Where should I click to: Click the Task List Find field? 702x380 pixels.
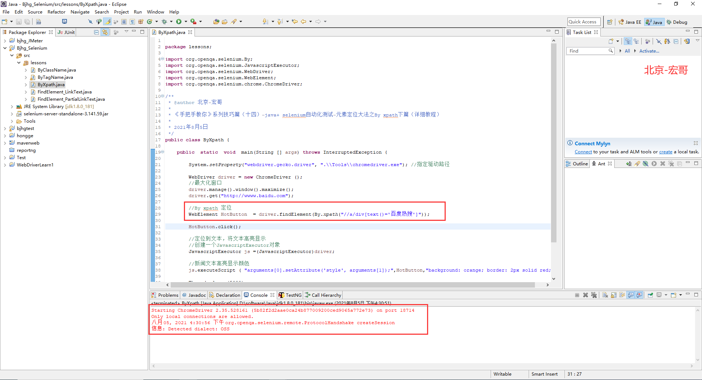[590, 51]
